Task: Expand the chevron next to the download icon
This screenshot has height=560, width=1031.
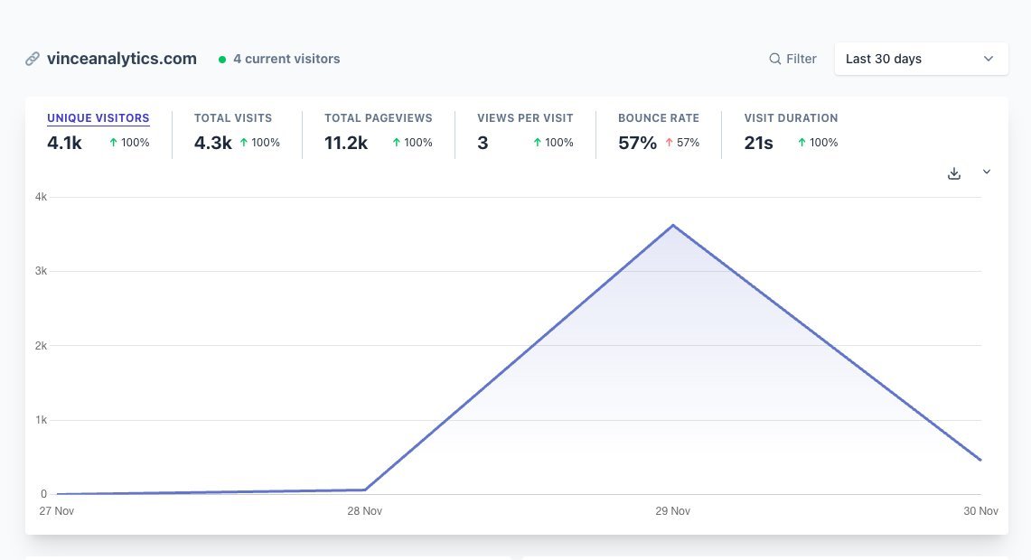Action: (987, 173)
